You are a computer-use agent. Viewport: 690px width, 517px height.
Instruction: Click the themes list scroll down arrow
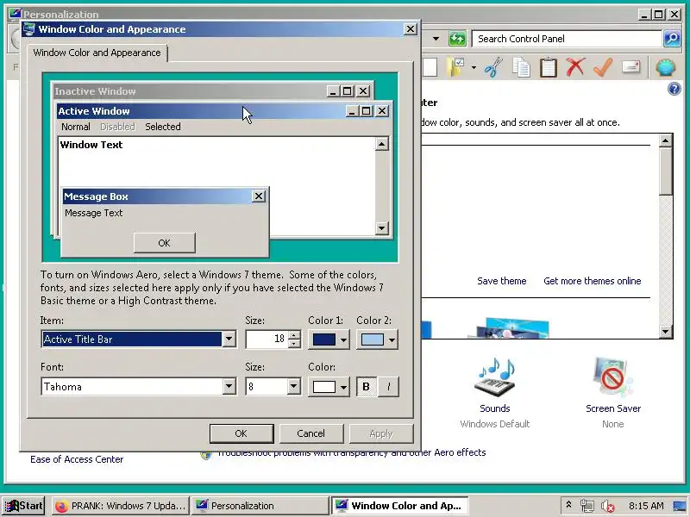[665, 332]
